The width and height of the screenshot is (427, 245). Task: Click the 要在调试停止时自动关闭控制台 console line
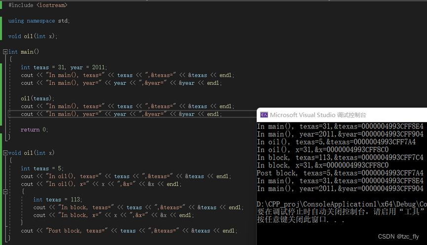tap(342, 212)
